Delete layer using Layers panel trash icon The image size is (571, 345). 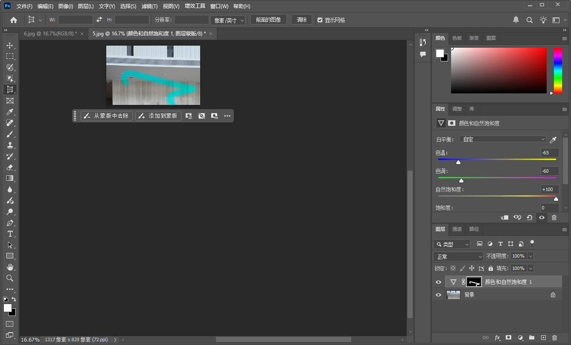pos(555,337)
